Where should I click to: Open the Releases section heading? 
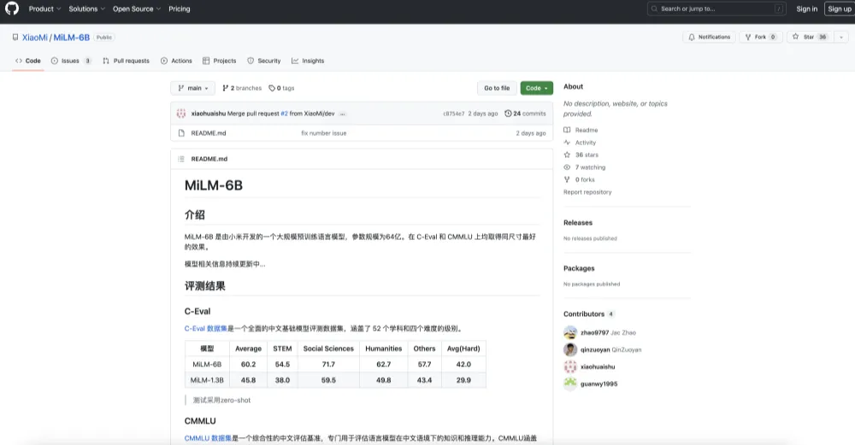[577, 223]
